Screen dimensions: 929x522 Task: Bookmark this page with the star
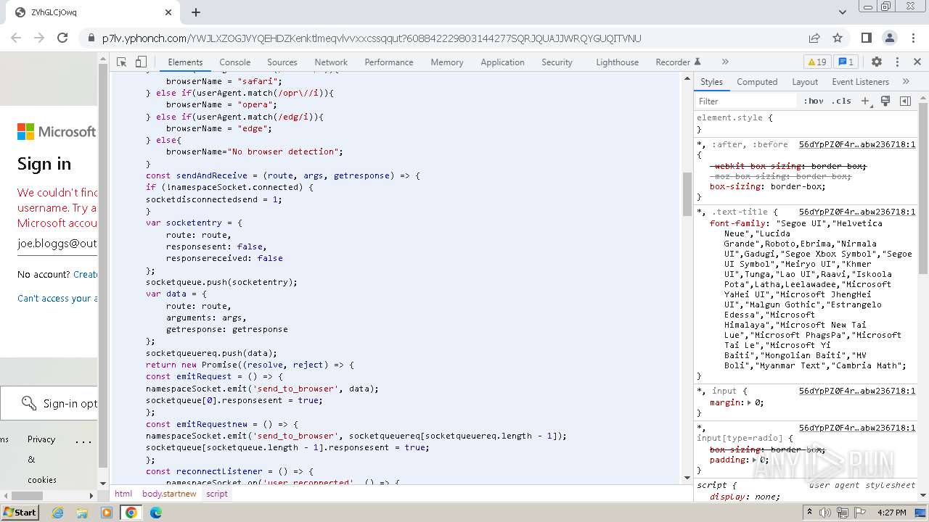click(x=838, y=38)
